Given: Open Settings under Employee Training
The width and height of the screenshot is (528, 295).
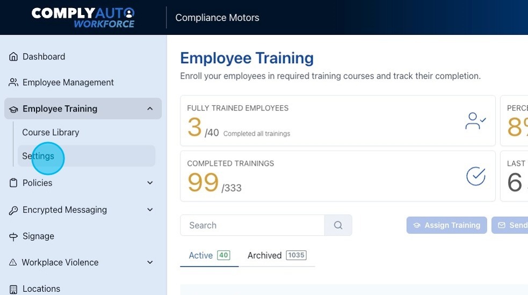Looking at the screenshot, I should 38,156.
